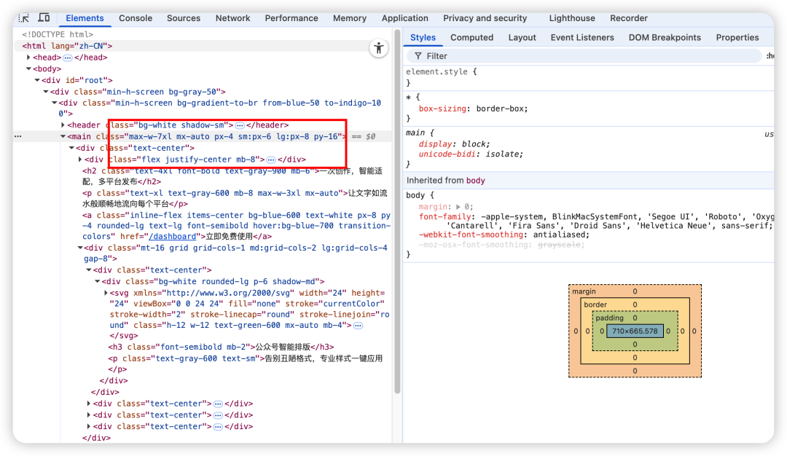Expand the flex justify-center div ellipsis badge
The height and width of the screenshot is (456, 787).
(271, 160)
